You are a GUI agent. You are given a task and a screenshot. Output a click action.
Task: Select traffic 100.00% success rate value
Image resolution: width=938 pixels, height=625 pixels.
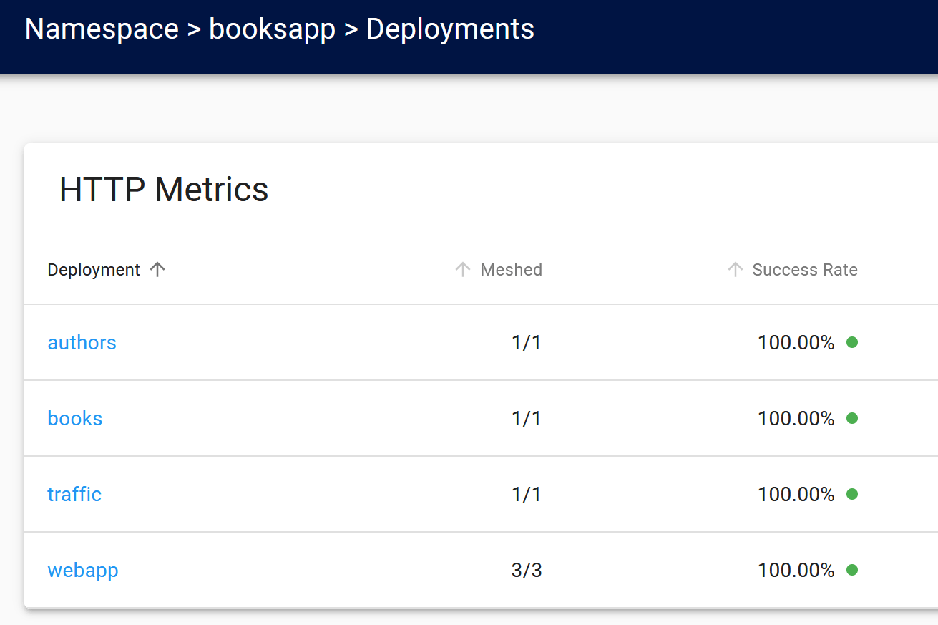[x=796, y=495]
